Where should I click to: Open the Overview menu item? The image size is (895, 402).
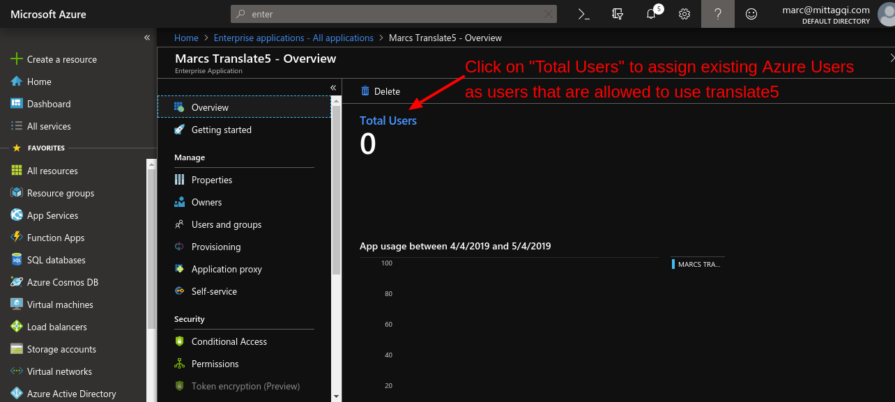[244, 107]
